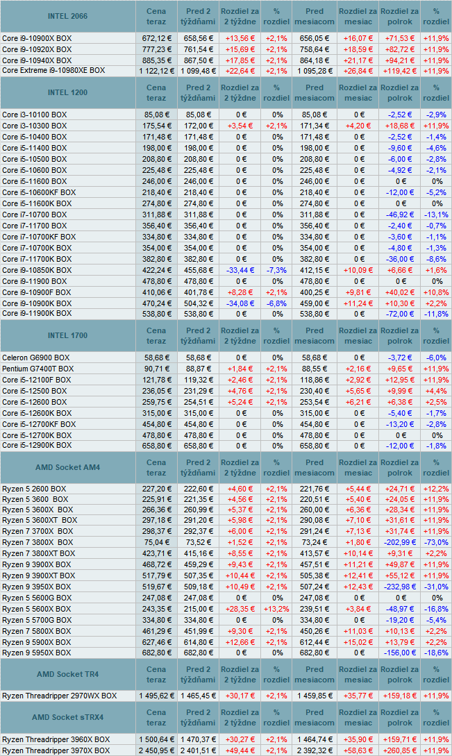Viewport: 452px width, 756px height.
Task: Select the INTEL 1700 section header
Action: [67, 335]
